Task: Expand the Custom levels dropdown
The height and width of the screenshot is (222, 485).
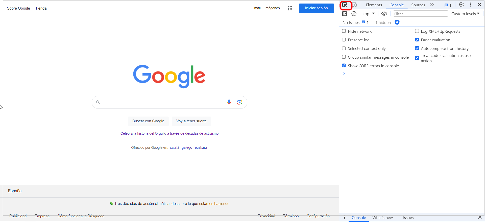Action: (465, 14)
